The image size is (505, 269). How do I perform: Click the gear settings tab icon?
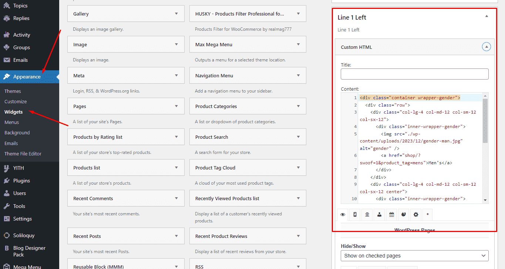click(416, 215)
